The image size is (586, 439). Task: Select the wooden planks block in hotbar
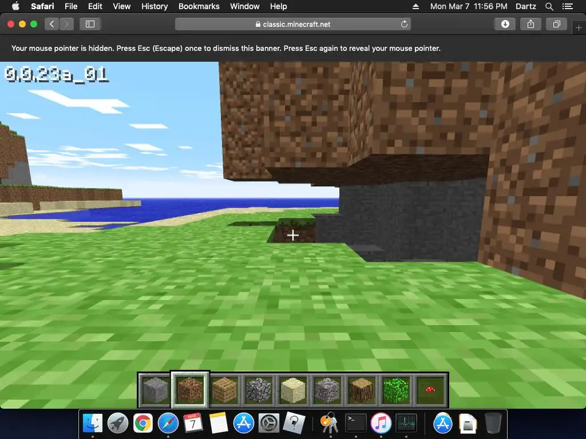(x=224, y=390)
